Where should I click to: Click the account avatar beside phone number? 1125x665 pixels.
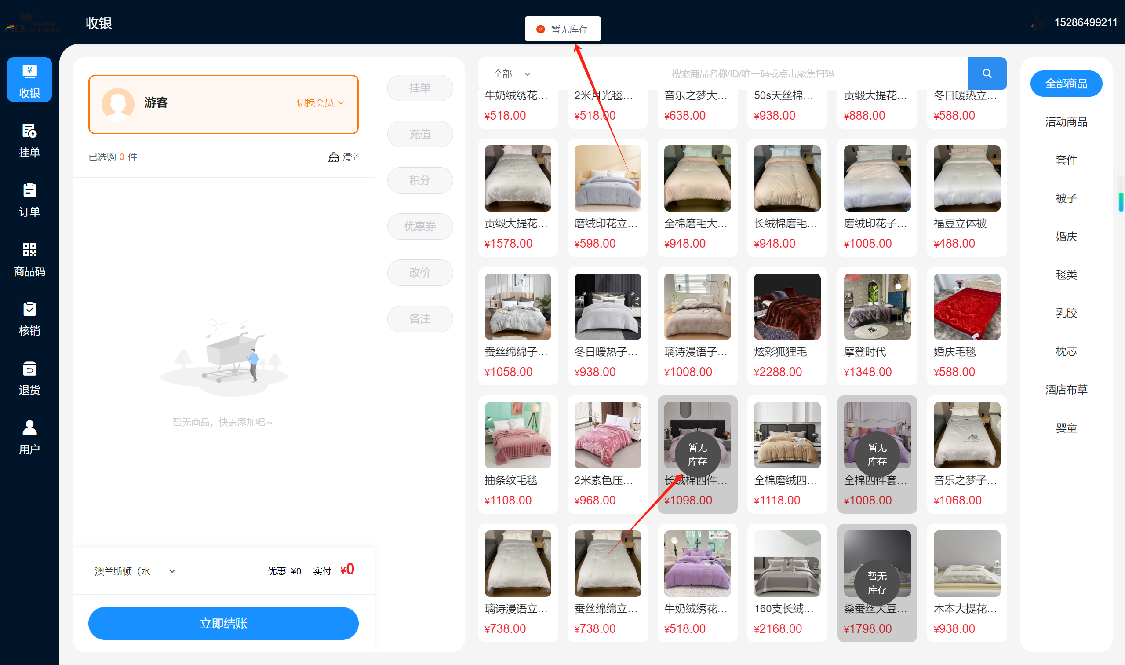(x=1037, y=22)
